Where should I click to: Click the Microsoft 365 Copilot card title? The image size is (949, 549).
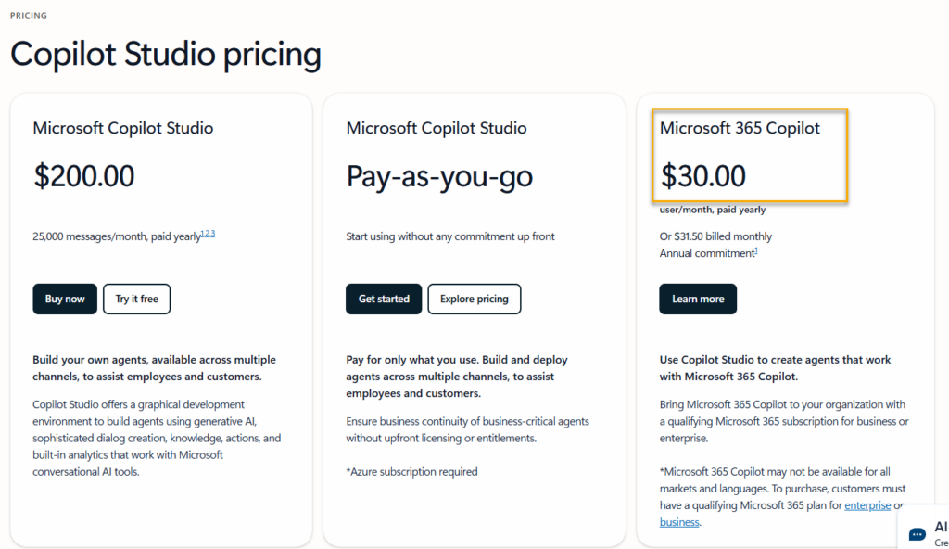tap(740, 128)
